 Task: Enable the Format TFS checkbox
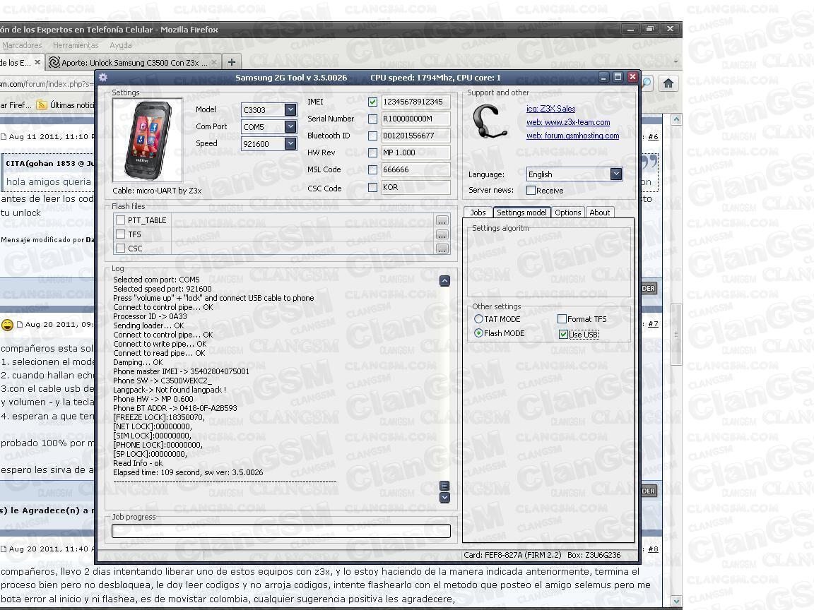(562, 319)
